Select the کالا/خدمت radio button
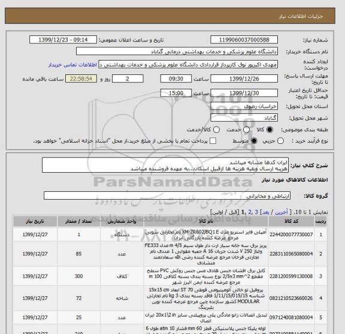The width and height of the screenshot is (345, 334). coord(216,130)
